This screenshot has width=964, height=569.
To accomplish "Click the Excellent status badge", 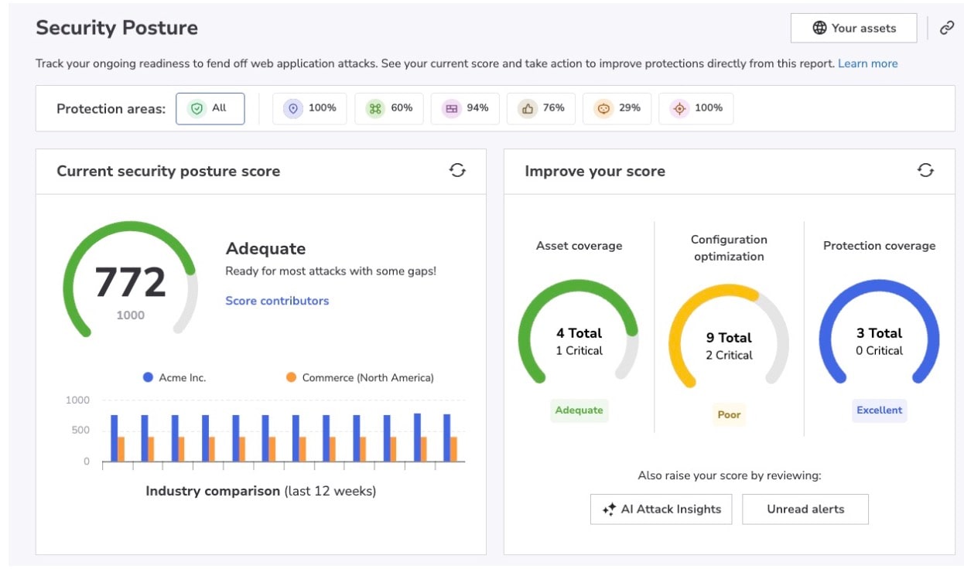I will pyautogui.click(x=879, y=411).
